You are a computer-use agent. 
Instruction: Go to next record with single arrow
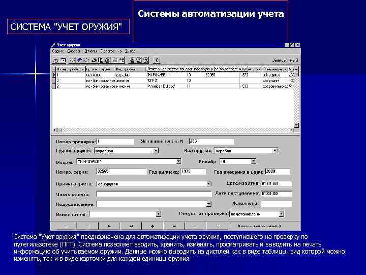point(109,226)
